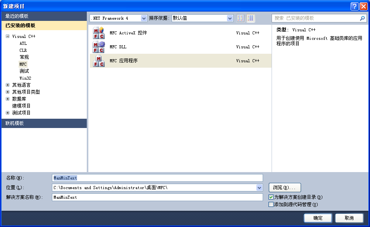This screenshot has width=370, height=227.
Task: Click the 测试项目 tree label
Action: pos(21,113)
